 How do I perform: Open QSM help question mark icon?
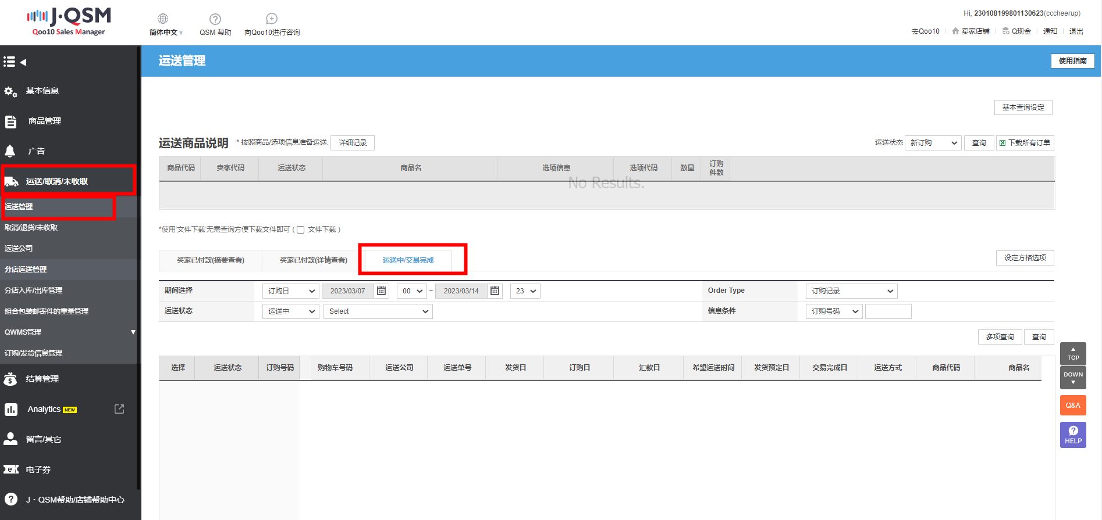tap(215, 19)
